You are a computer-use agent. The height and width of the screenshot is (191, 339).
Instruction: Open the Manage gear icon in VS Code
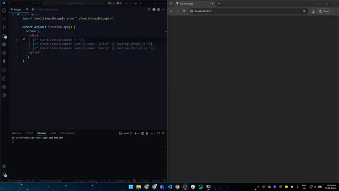(x=4, y=174)
